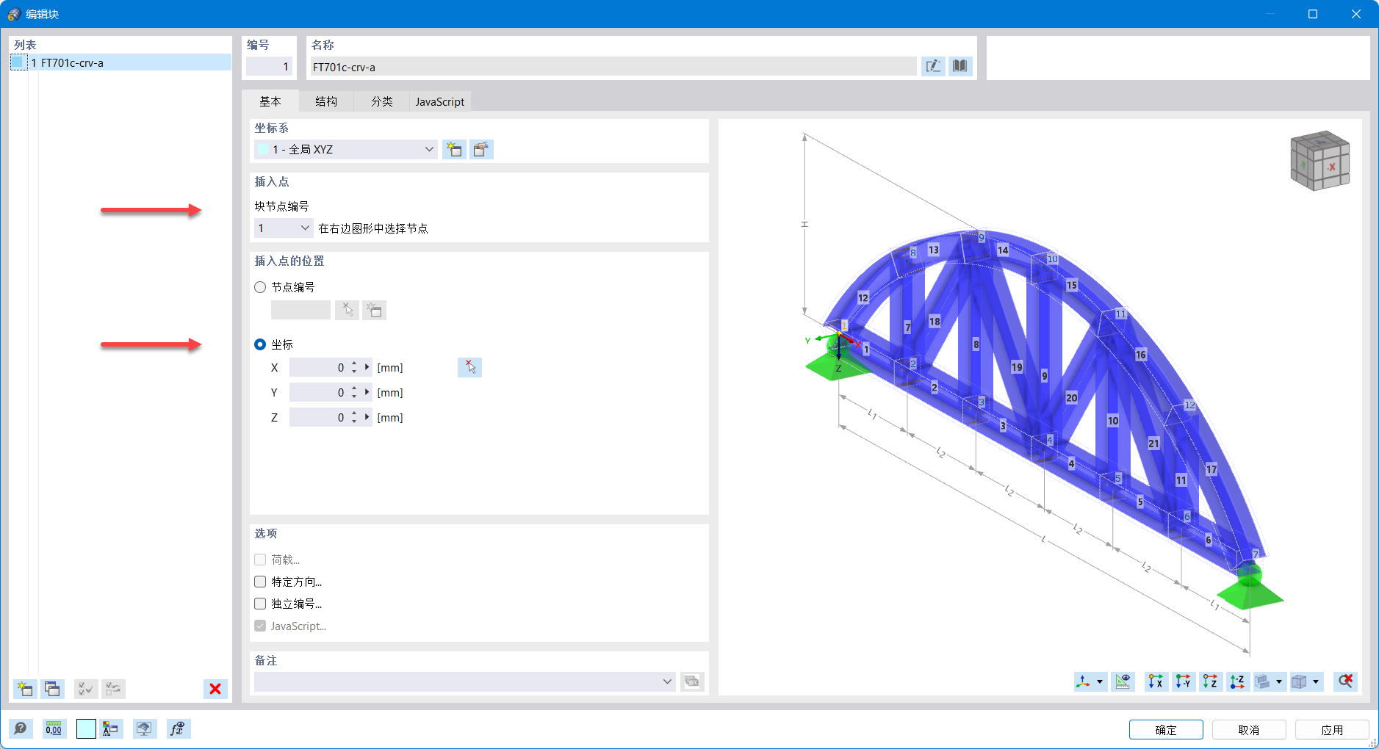
Task: Click the wireframe box display icon
Action: 1300,681
